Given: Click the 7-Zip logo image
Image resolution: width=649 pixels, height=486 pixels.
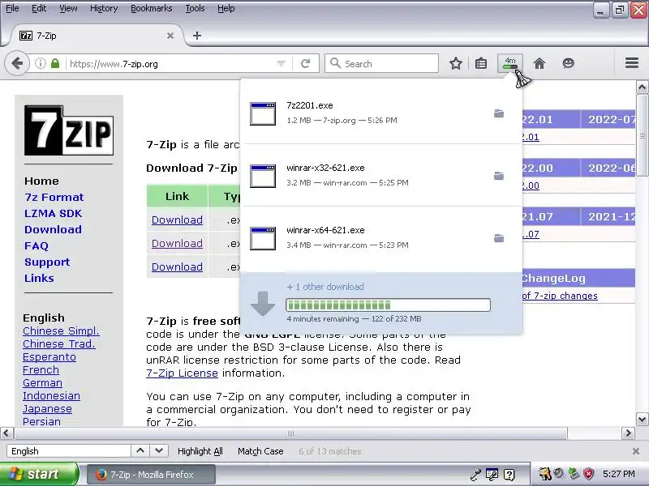Looking at the screenshot, I should click(x=69, y=130).
